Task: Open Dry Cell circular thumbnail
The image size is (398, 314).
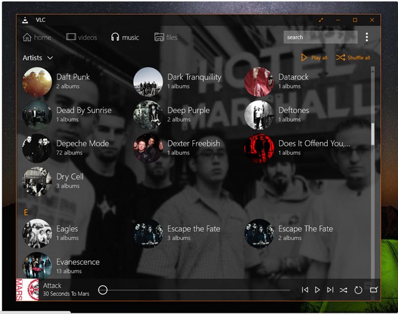Action: coord(37,182)
